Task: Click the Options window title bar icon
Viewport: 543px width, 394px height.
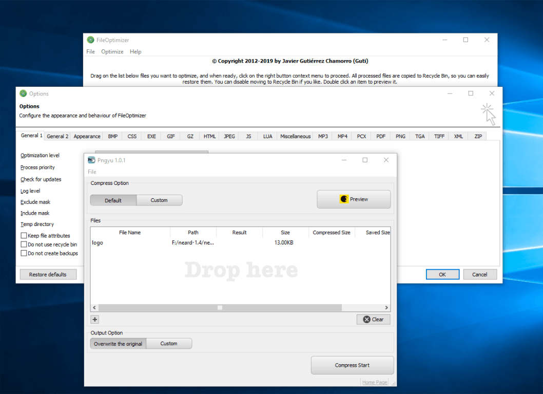Action: tap(23, 93)
